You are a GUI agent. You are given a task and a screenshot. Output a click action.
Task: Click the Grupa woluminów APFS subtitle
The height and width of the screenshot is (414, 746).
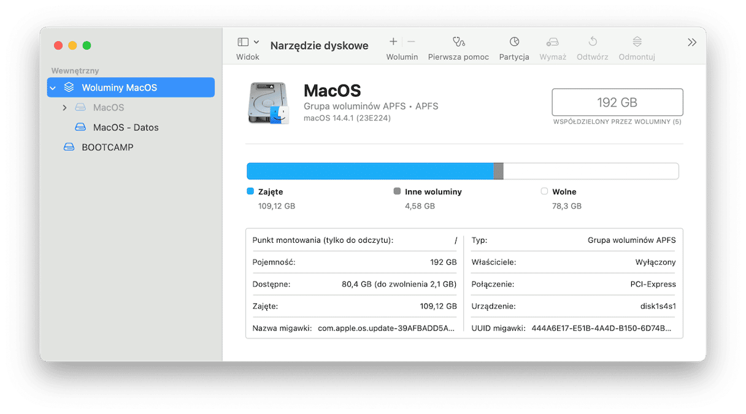pos(371,106)
